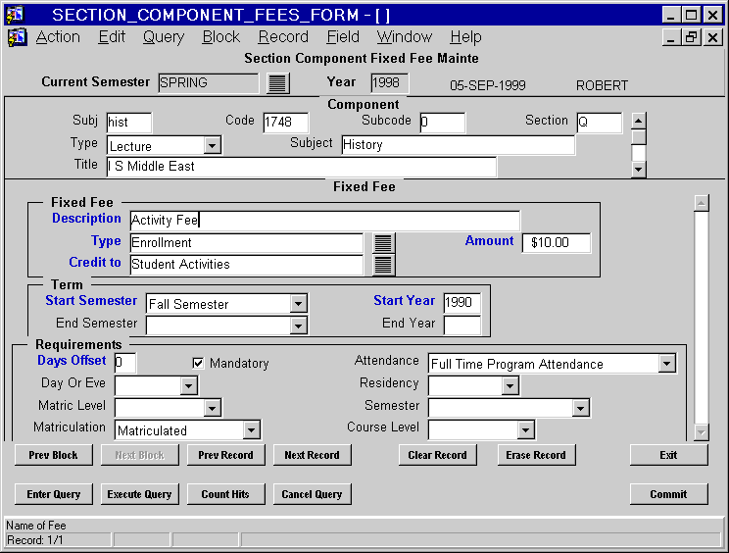Expand the Attendance dropdown
729x553 pixels.
[666, 364]
